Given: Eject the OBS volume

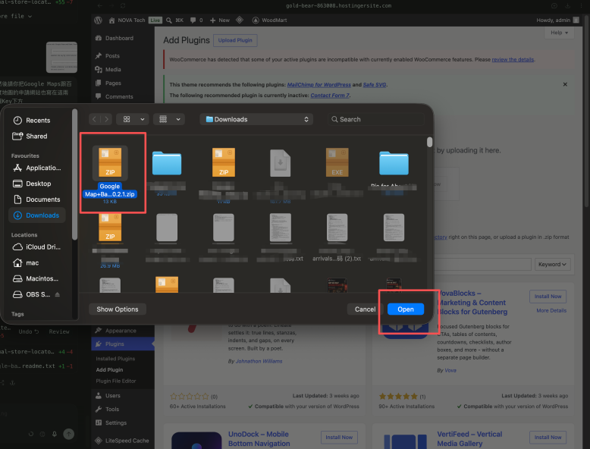Looking at the screenshot, I should tap(57, 294).
